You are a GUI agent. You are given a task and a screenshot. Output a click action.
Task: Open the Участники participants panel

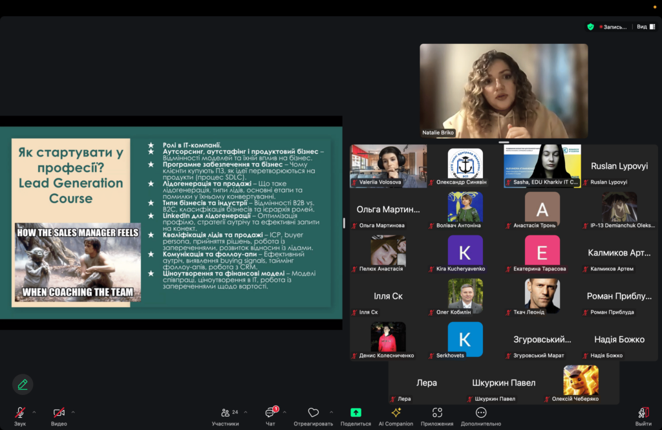point(226,416)
